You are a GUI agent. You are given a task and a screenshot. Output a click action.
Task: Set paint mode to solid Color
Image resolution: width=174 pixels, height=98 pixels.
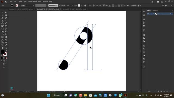click(x=2, y=58)
